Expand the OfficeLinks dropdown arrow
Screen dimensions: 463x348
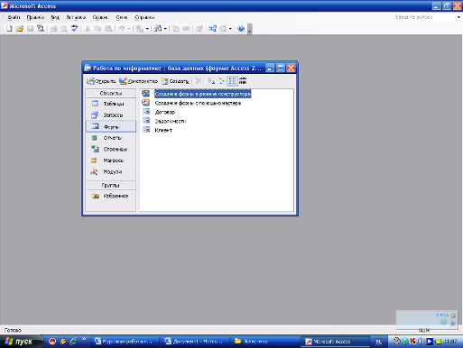(147, 29)
